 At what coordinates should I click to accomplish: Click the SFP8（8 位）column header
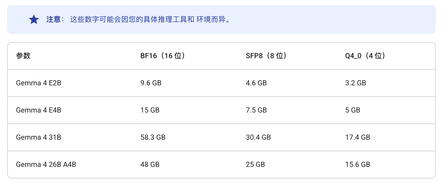click(x=266, y=56)
